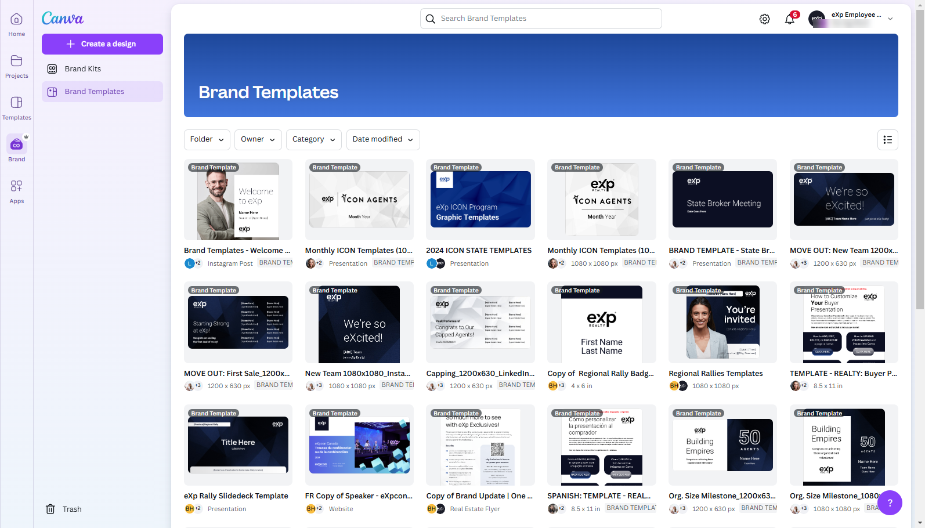Click the Brand Templates sidebar icon
The image size is (925, 528).
(52, 92)
